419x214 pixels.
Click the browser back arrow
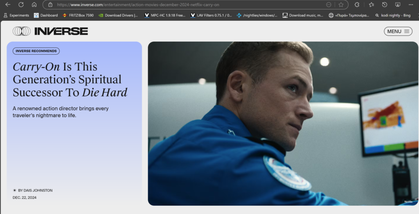point(8,4)
